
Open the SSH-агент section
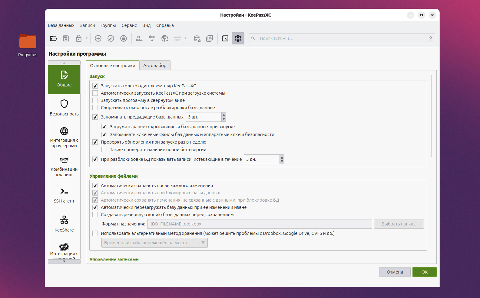coord(64,195)
